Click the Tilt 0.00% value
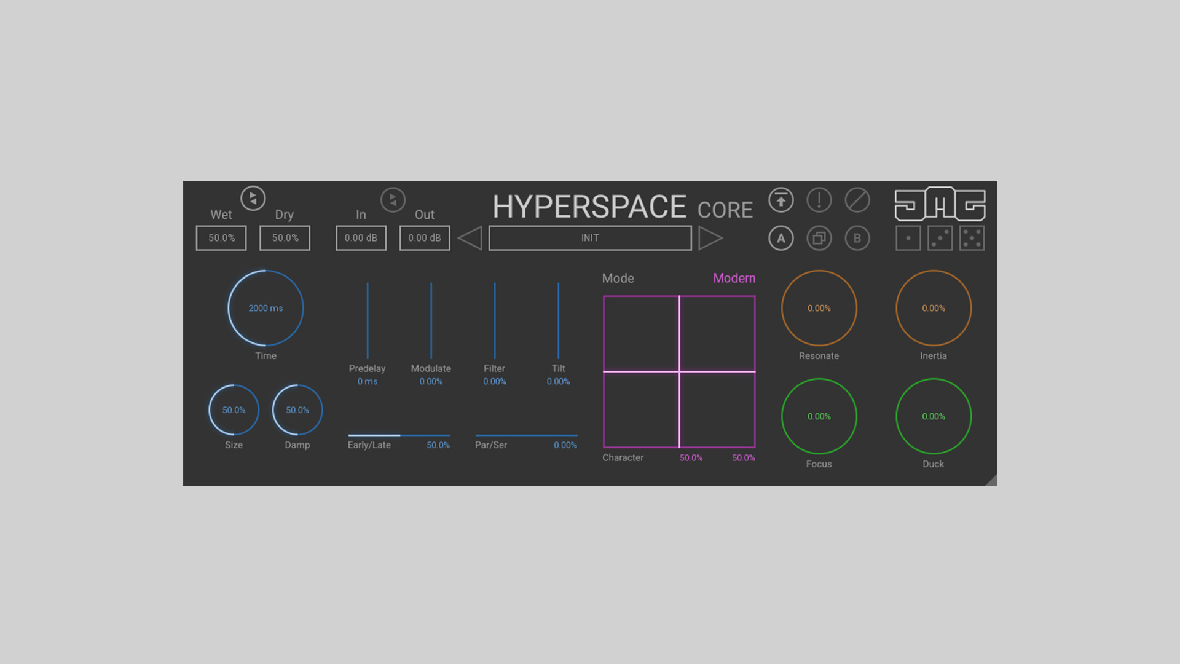The width and height of the screenshot is (1180, 664). tap(558, 382)
